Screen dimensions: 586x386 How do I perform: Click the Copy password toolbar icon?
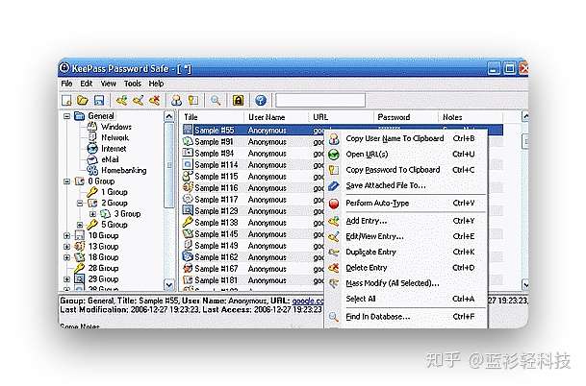[x=193, y=100]
